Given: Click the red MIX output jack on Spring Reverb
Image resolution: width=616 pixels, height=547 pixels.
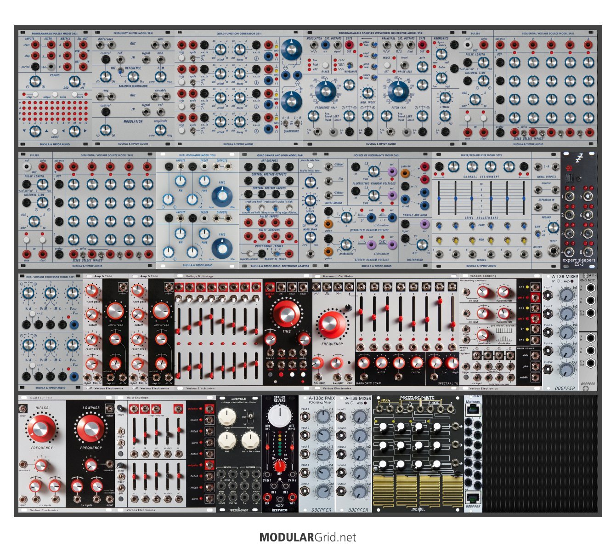Looking at the screenshot, I should [267, 497].
